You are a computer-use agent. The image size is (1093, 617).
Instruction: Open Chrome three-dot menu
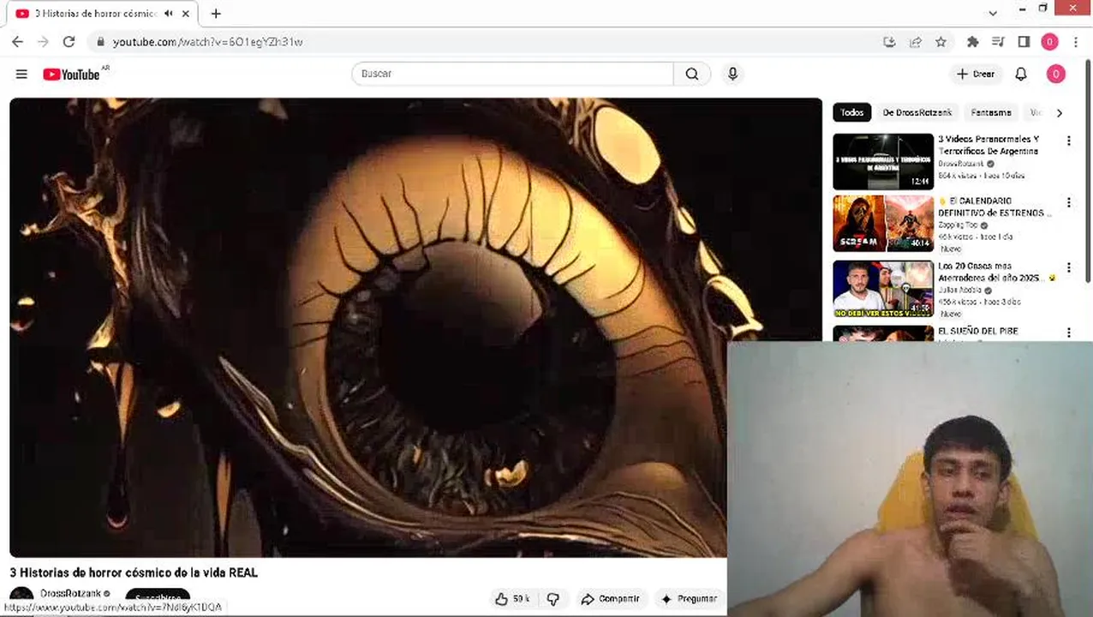coord(1076,41)
